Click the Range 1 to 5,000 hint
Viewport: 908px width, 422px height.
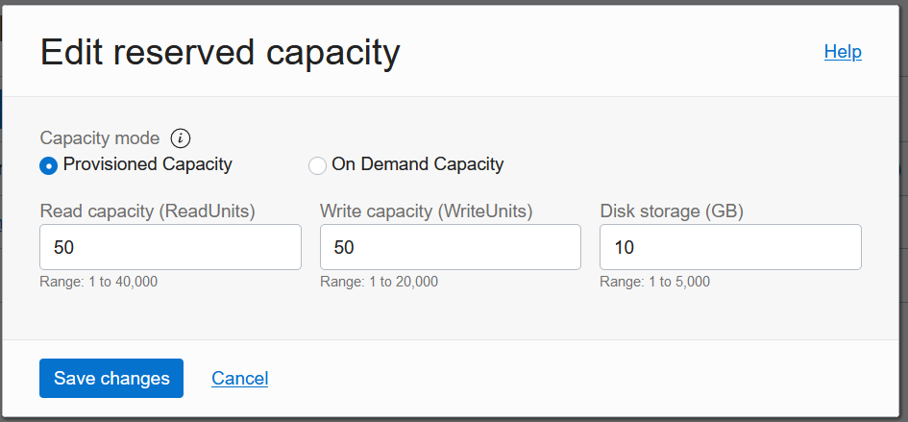click(654, 282)
